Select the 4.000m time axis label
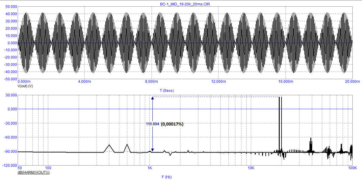This screenshot has width=362, height=181. [x=84, y=81]
